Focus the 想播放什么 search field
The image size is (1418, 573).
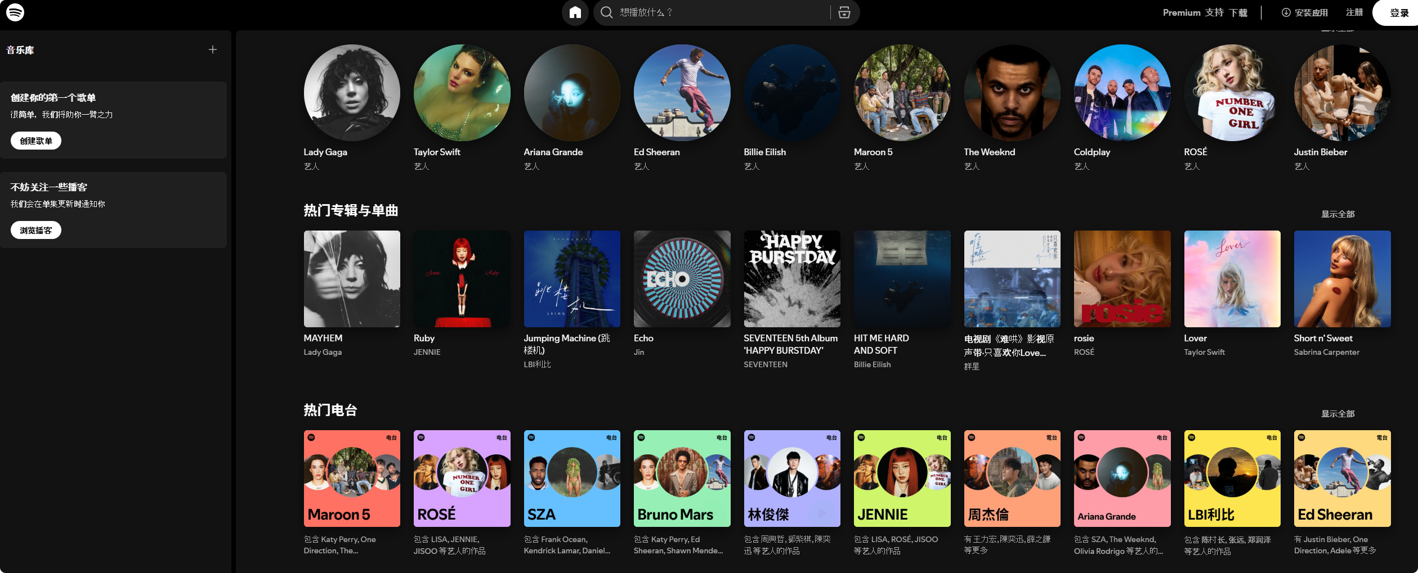coord(721,12)
